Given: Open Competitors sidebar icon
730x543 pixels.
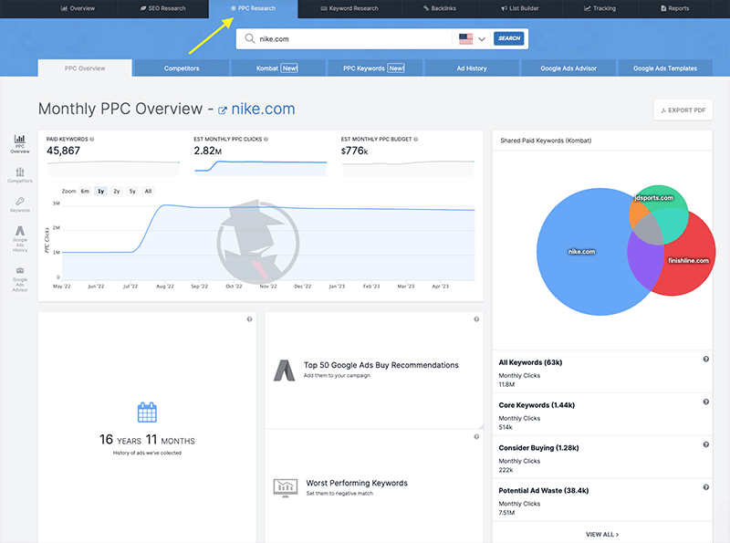Looking at the screenshot, I should click(19, 175).
